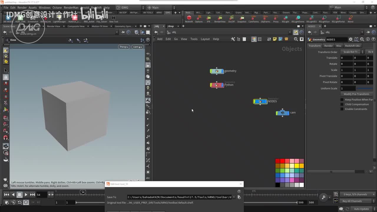Screen dimensions: 377x212
Task: Expand the parameter pane obj path dropdown
Action: pyautogui.click(x=362, y=32)
